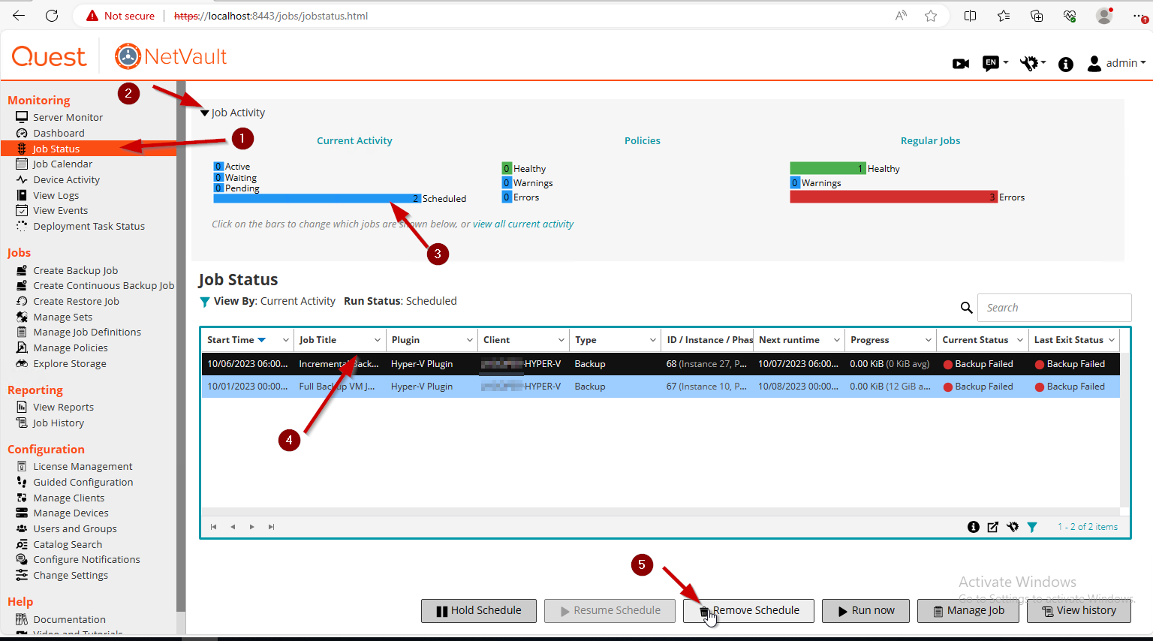Click the browser refresh icon
The image size is (1153, 641).
(x=52, y=16)
